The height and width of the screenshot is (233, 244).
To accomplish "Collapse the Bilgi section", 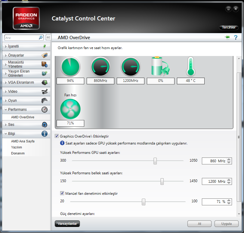I will coord(6,134).
